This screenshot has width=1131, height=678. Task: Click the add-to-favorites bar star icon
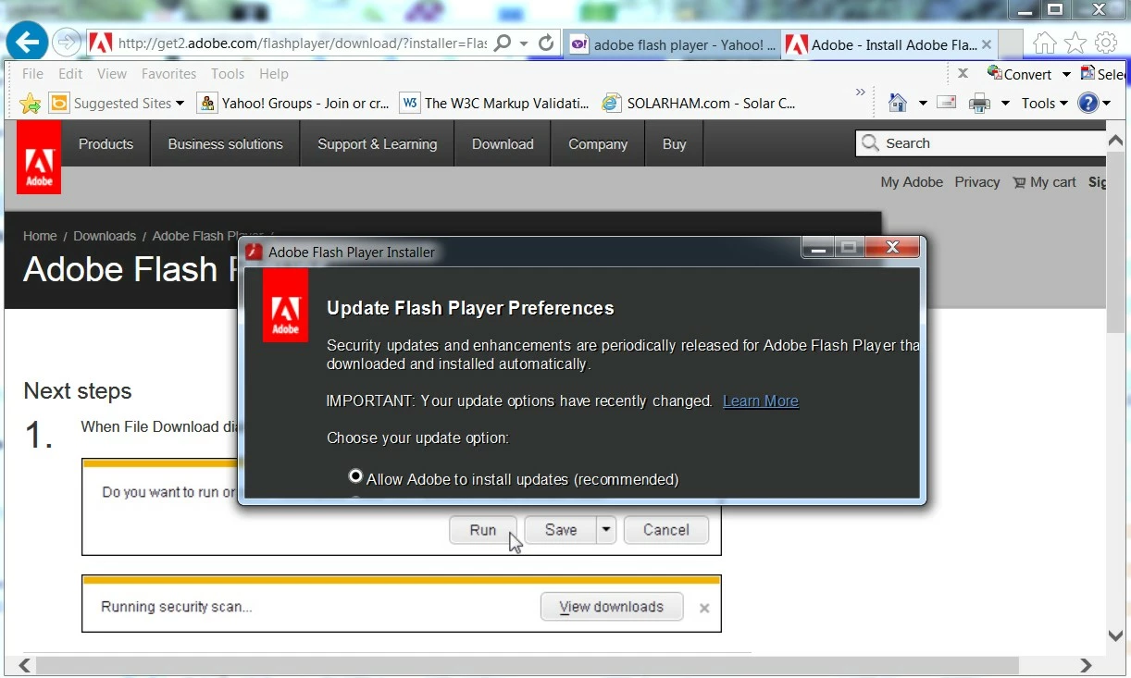[x=31, y=104]
